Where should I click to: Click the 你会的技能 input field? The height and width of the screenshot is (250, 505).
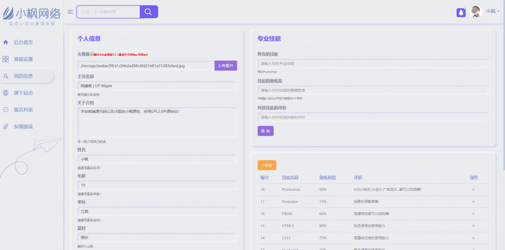click(373, 64)
